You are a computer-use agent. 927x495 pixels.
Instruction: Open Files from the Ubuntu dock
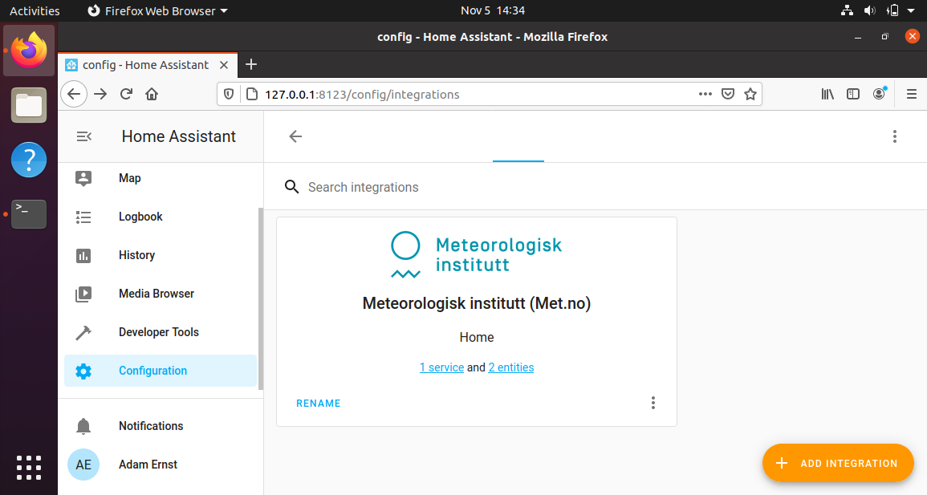coord(29,105)
